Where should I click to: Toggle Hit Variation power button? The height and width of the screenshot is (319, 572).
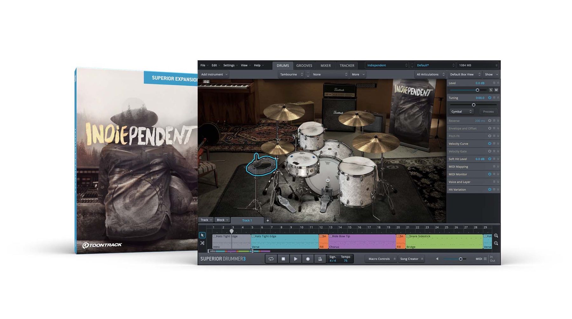[x=489, y=189]
